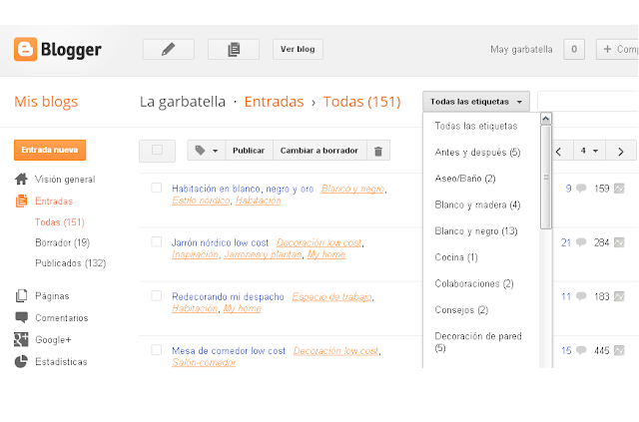The image size is (639, 422).
Task: Open Mis blogs link
Action: [x=46, y=102]
